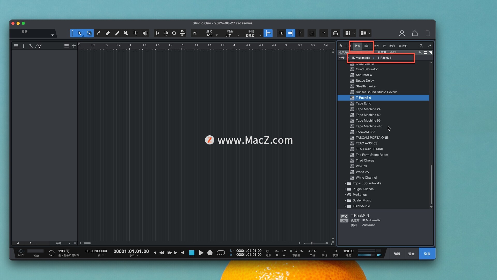The width and height of the screenshot is (497, 280).
Task: Click the Q quantize icon
Action: click(174, 33)
